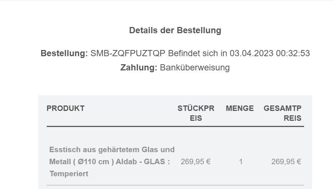Open the "Esstisch aus gehärtetem Glas" product link
This screenshot has width=334, height=189.
tap(112, 150)
